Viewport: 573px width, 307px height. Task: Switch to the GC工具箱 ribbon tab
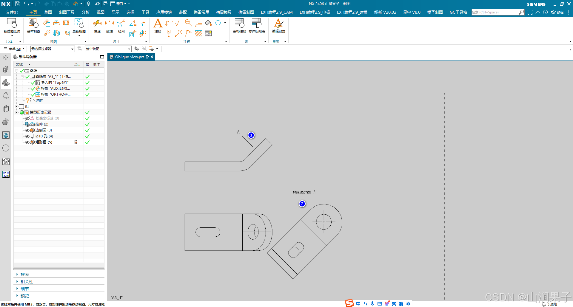[x=458, y=12]
